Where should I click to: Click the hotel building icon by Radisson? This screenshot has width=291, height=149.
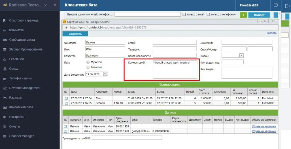pos(5,5)
